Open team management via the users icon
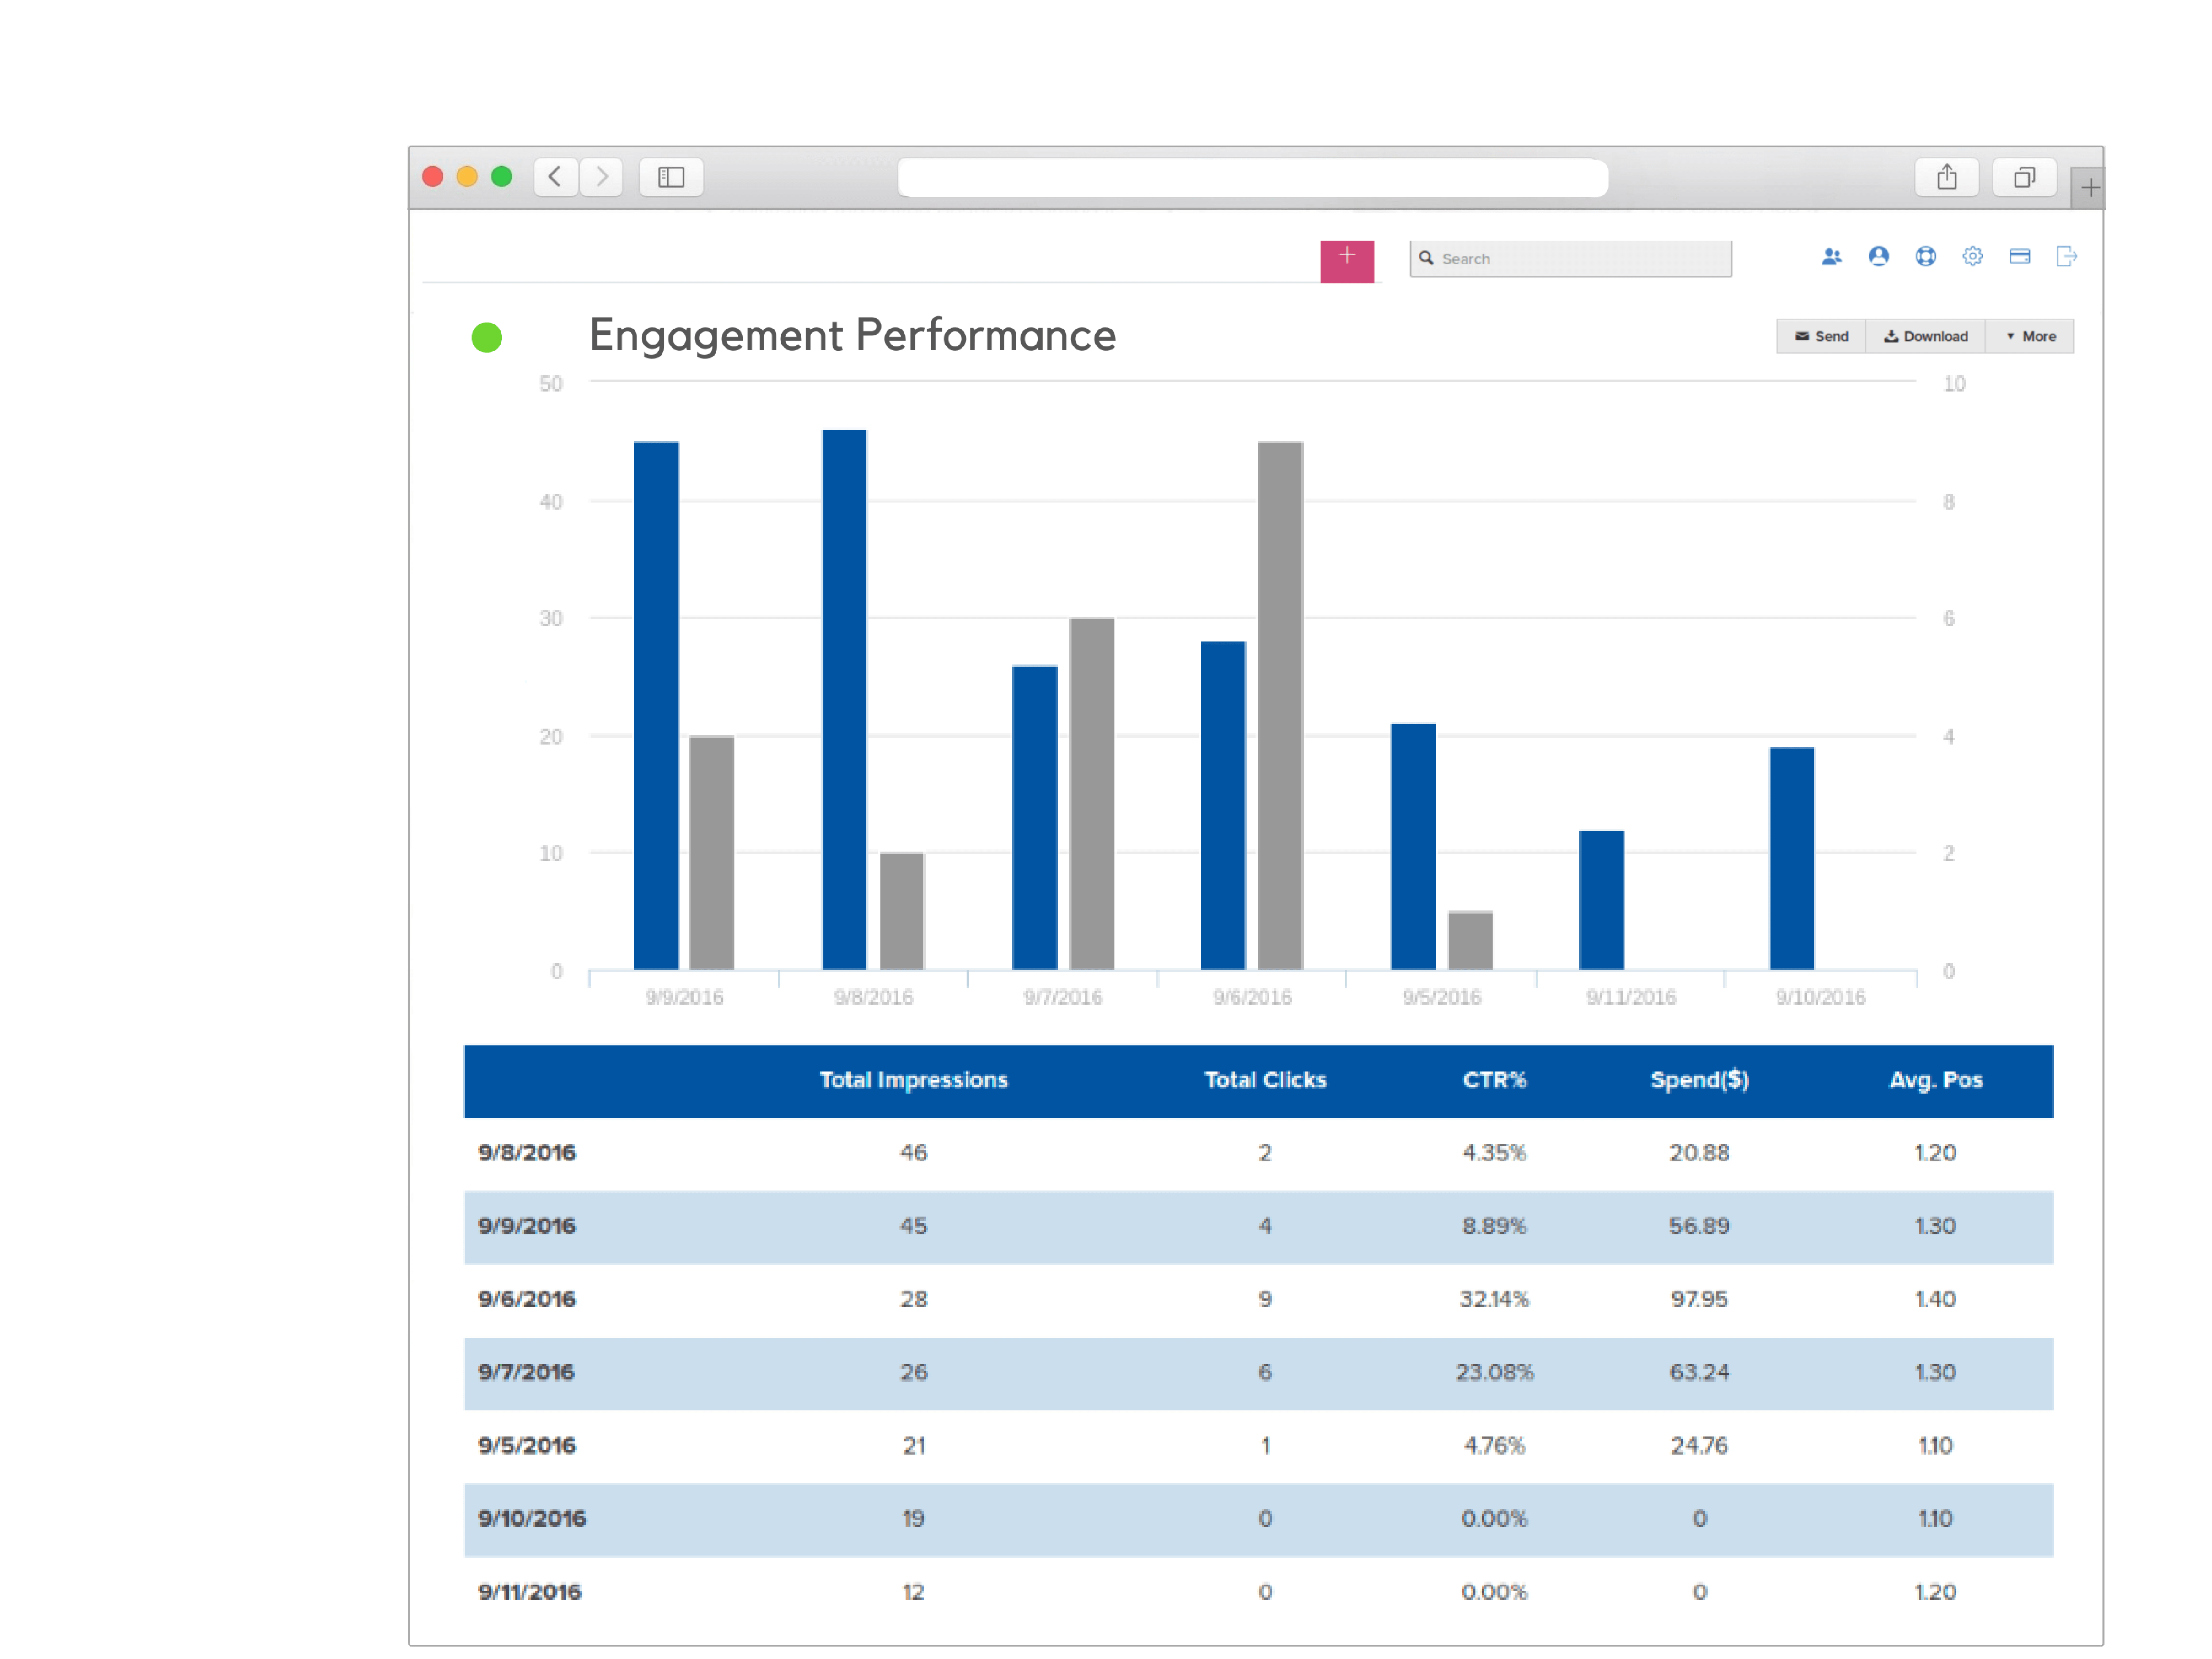Viewport: 2212px width, 1659px height. pyautogui.click(x=1832, y=257)
